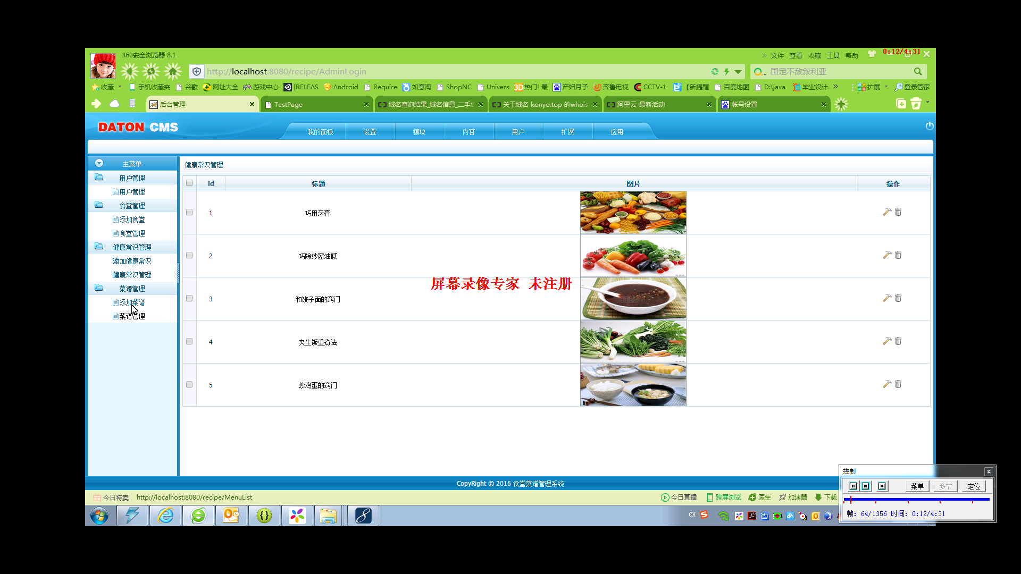Click the lightning speed mode icon

pos(726,71)
